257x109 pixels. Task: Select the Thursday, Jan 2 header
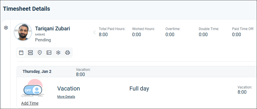coord(37,71)
